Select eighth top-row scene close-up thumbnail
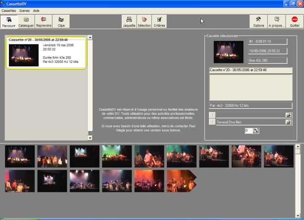The width and height of the screenshot is (304, 220). point(247,156)
